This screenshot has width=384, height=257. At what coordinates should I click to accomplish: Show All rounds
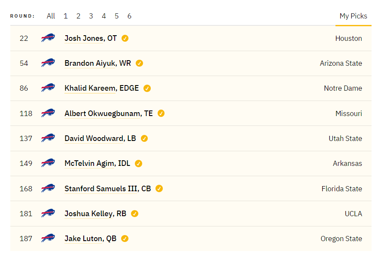[x=51, y=16]
